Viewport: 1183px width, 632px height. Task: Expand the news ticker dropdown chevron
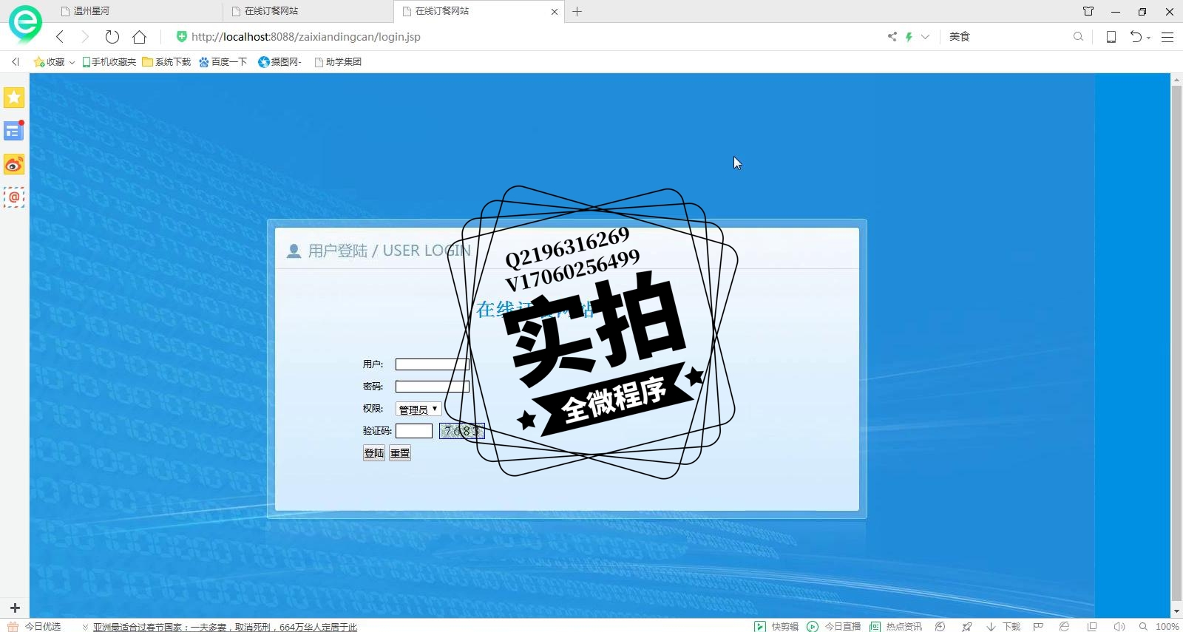click(85, 627)
